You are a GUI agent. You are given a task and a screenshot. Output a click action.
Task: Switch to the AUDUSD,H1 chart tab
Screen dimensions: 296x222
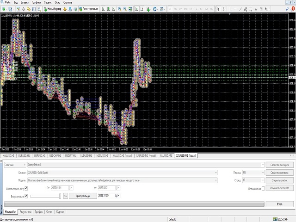86,155
